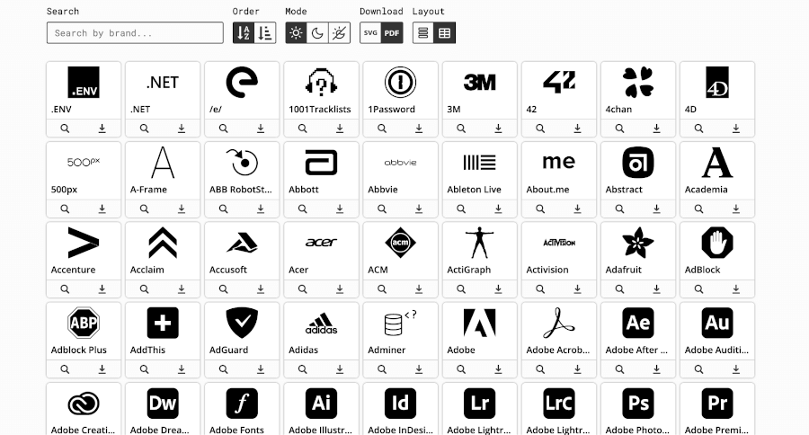809x435 pixels.
Task: Click the Accusoft logo icon
Action: [242, 243]
